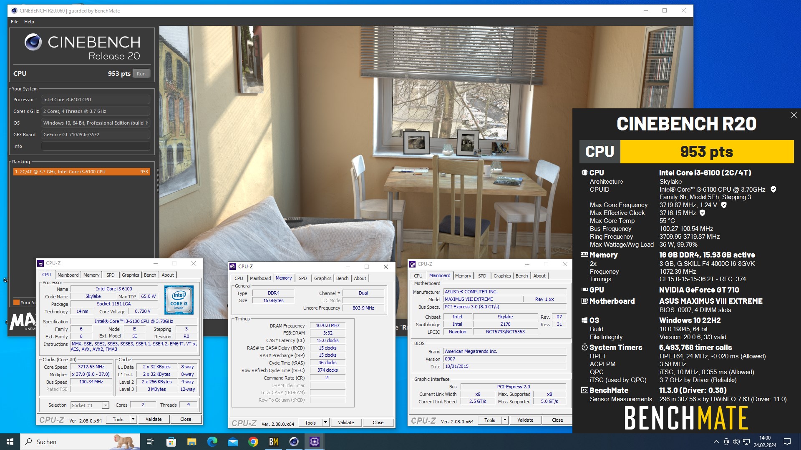Click the Info input field in Cinebench
The width and height of the screenshot is (801, 450).
[x=96, y=146]
